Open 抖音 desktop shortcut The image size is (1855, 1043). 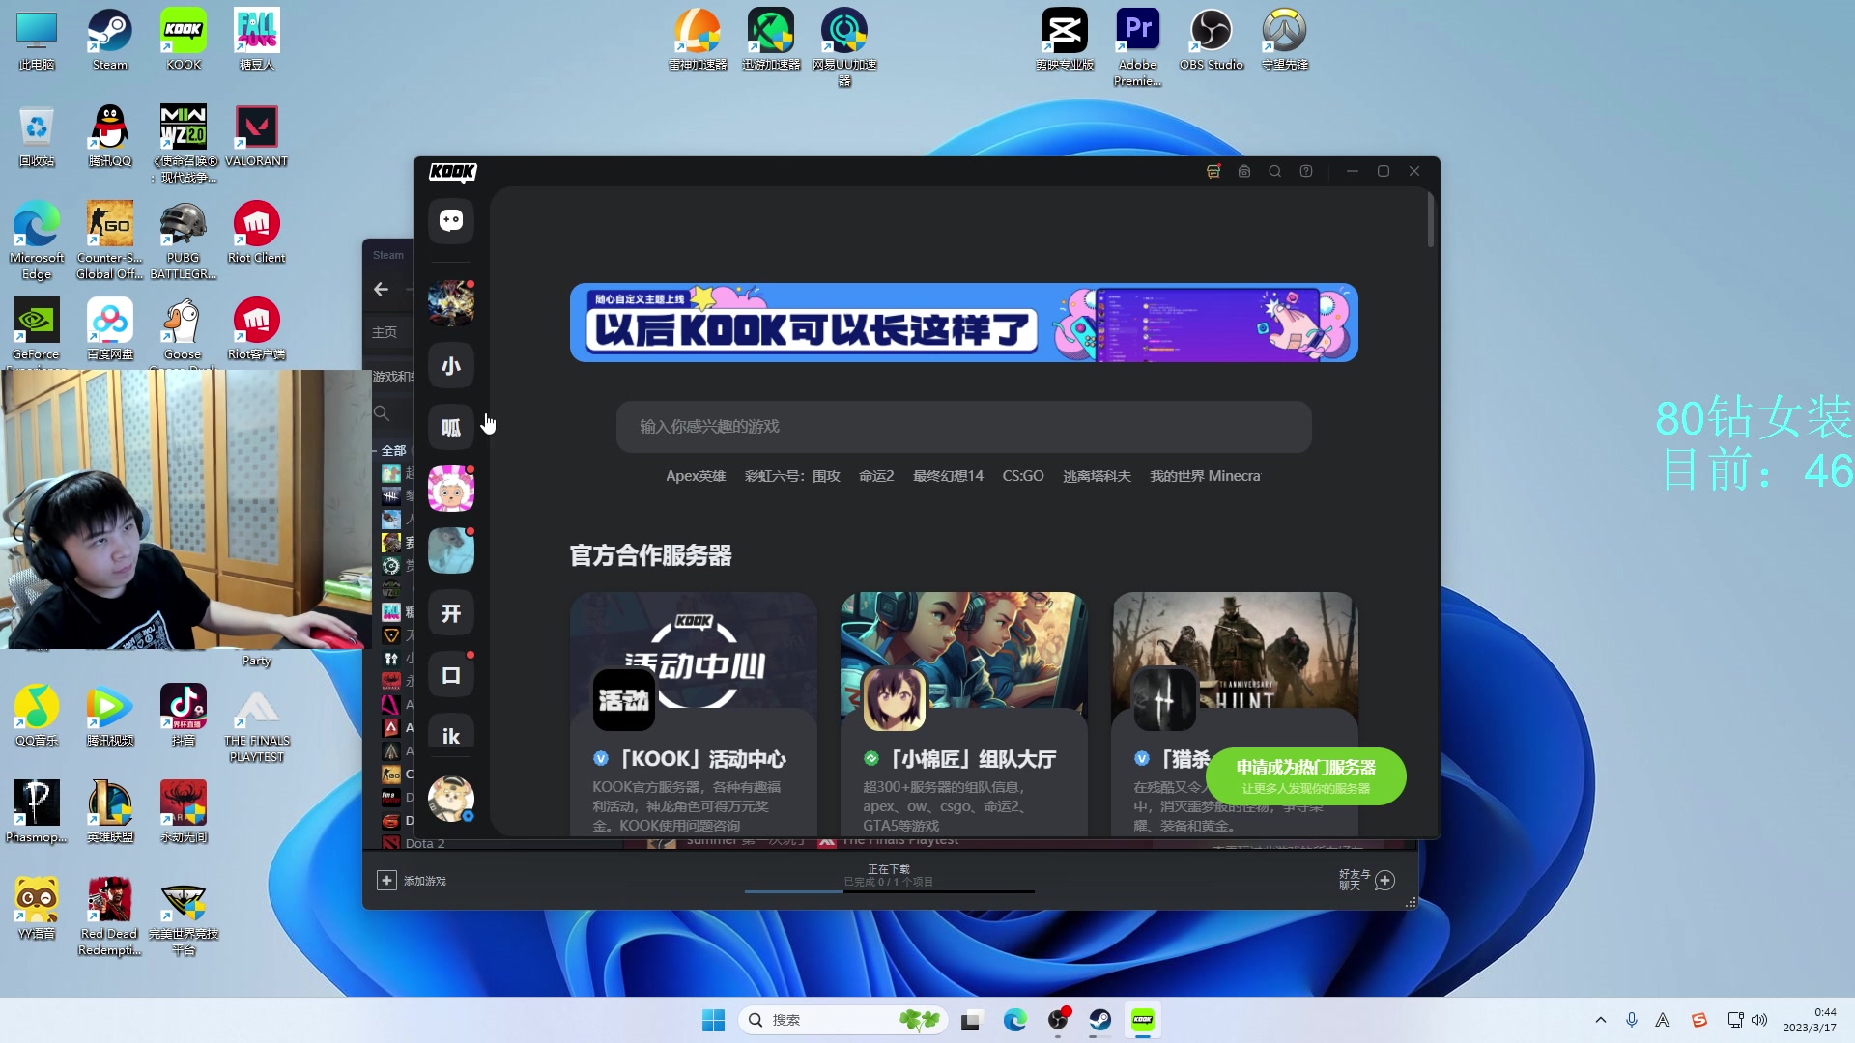tap(184, 716)
